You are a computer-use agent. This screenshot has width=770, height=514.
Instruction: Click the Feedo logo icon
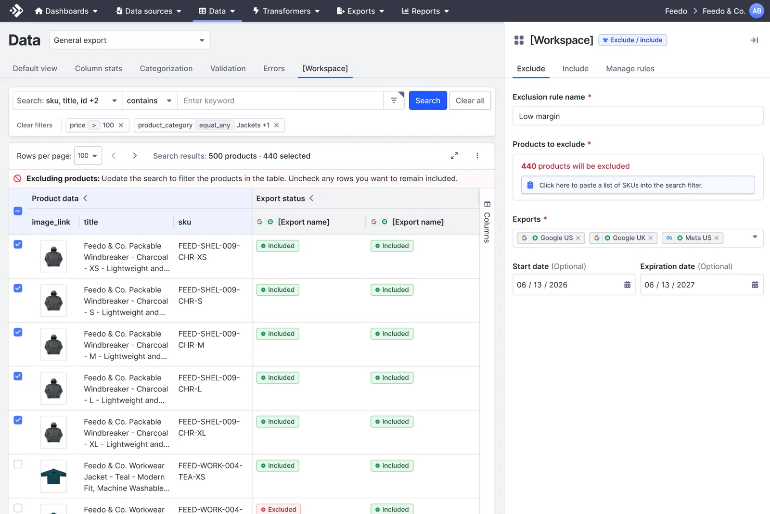[16, 11]
